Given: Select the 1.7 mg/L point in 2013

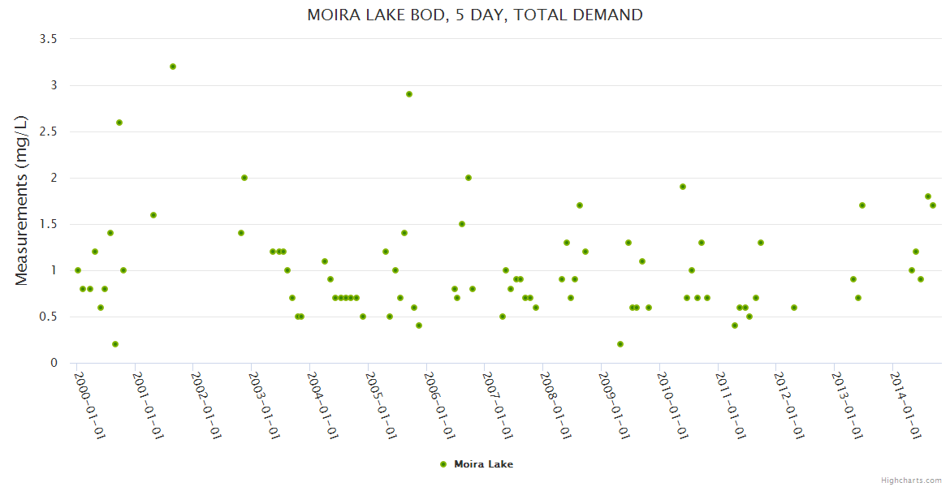Looking at the screenshot, I should (x=862, y=205).
